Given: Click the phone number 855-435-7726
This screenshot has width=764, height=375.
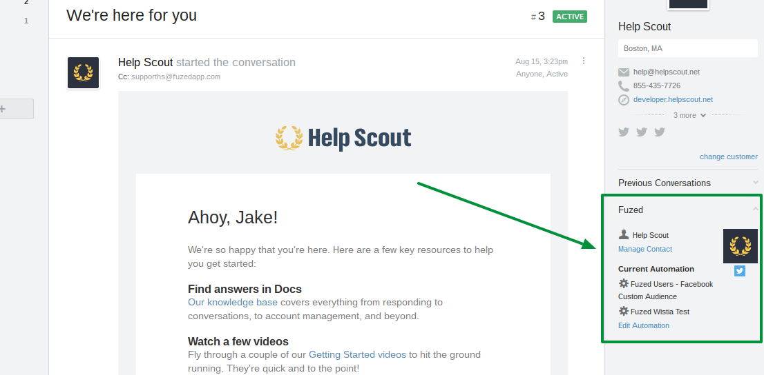Looking at the screenshot, I should [x=657, y=85].
